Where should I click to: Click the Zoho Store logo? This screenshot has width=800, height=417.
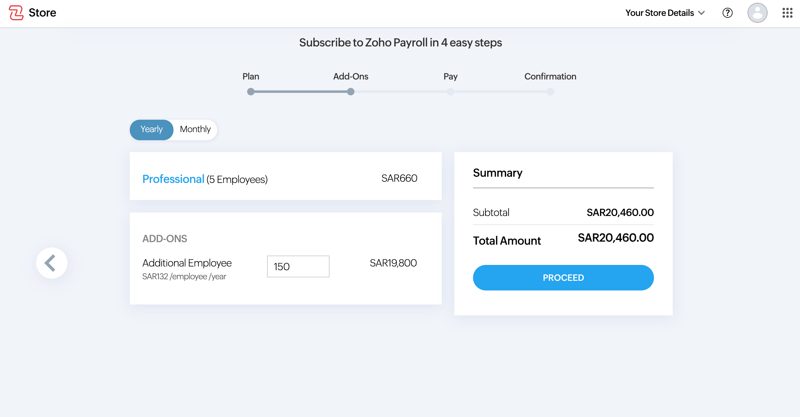coord(32,13)
